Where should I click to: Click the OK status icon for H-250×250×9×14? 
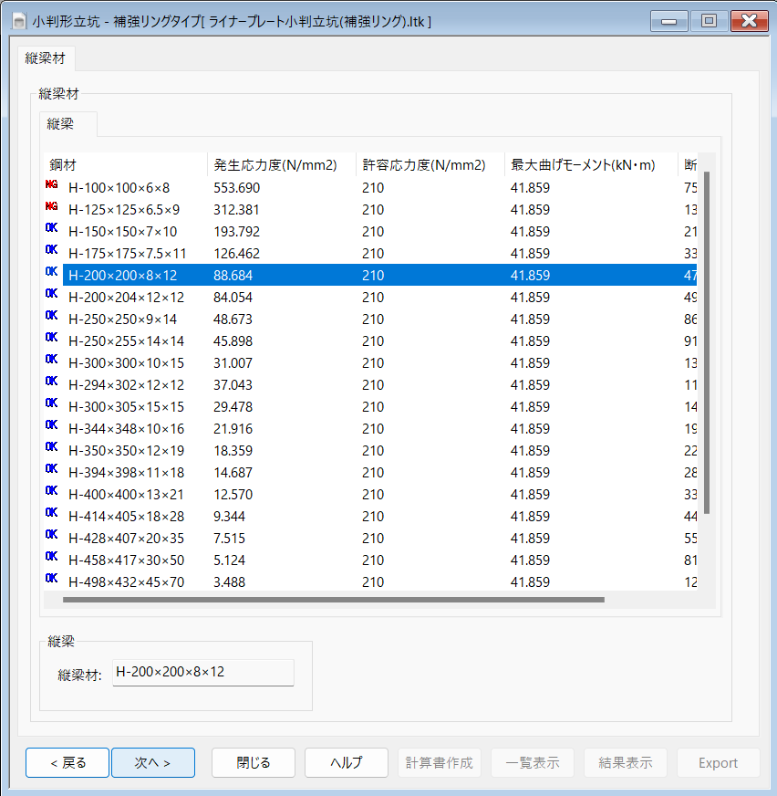pos(51,319)
